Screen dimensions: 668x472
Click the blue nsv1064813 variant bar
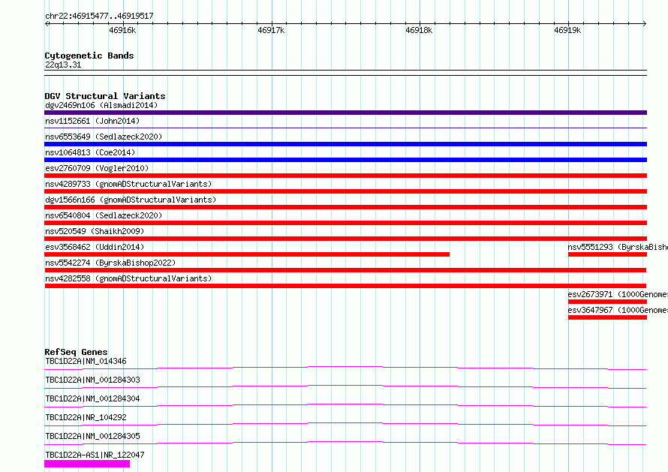345,160
